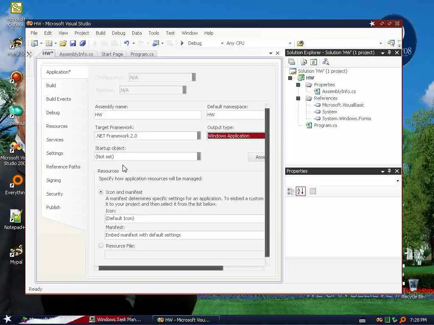Open the Output type dropdown
Screen dimensions: 434x325
236,136
